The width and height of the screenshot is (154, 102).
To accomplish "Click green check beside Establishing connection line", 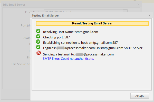I will click(x=38, y=42).
